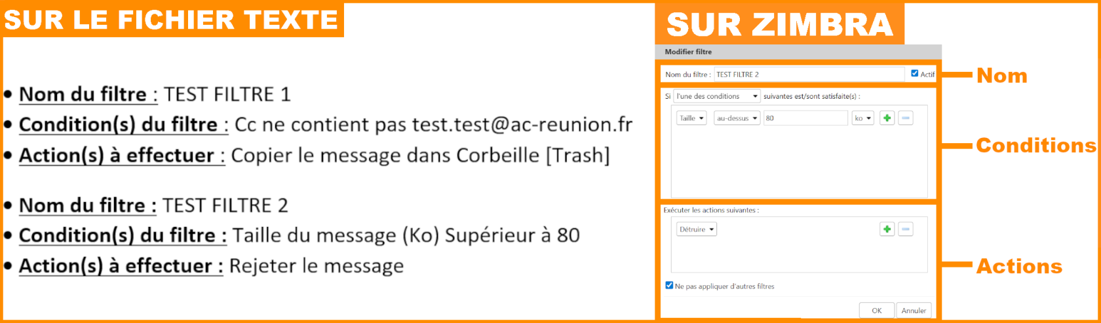Expand the Taille condition type dropdown
Screen dimensions: 1101x323
[691, 118]
